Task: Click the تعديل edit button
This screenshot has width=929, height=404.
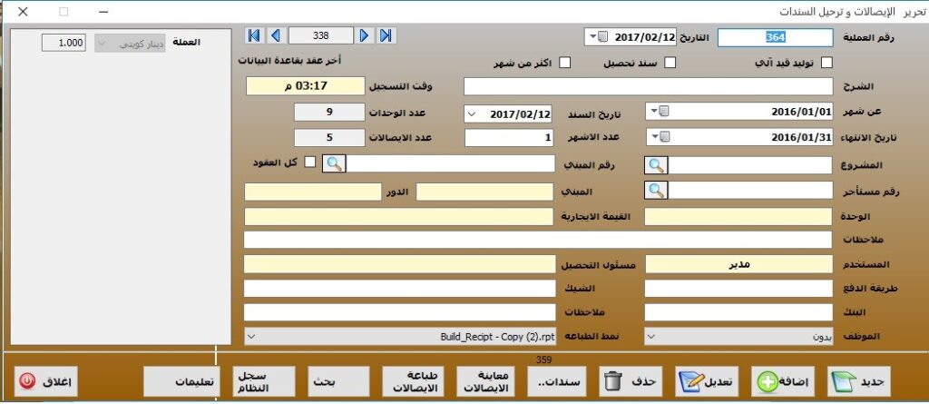Action: pyautogui.click(x=706, y=381)
